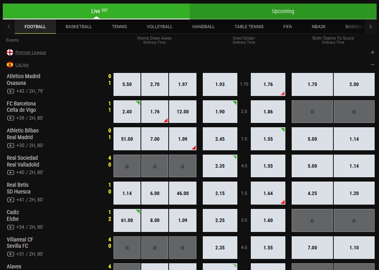The height and width of the screenshot is (270, 379).
Task: Select 5.50 odds for Atletico Madrid win
Action: [127, 84]
